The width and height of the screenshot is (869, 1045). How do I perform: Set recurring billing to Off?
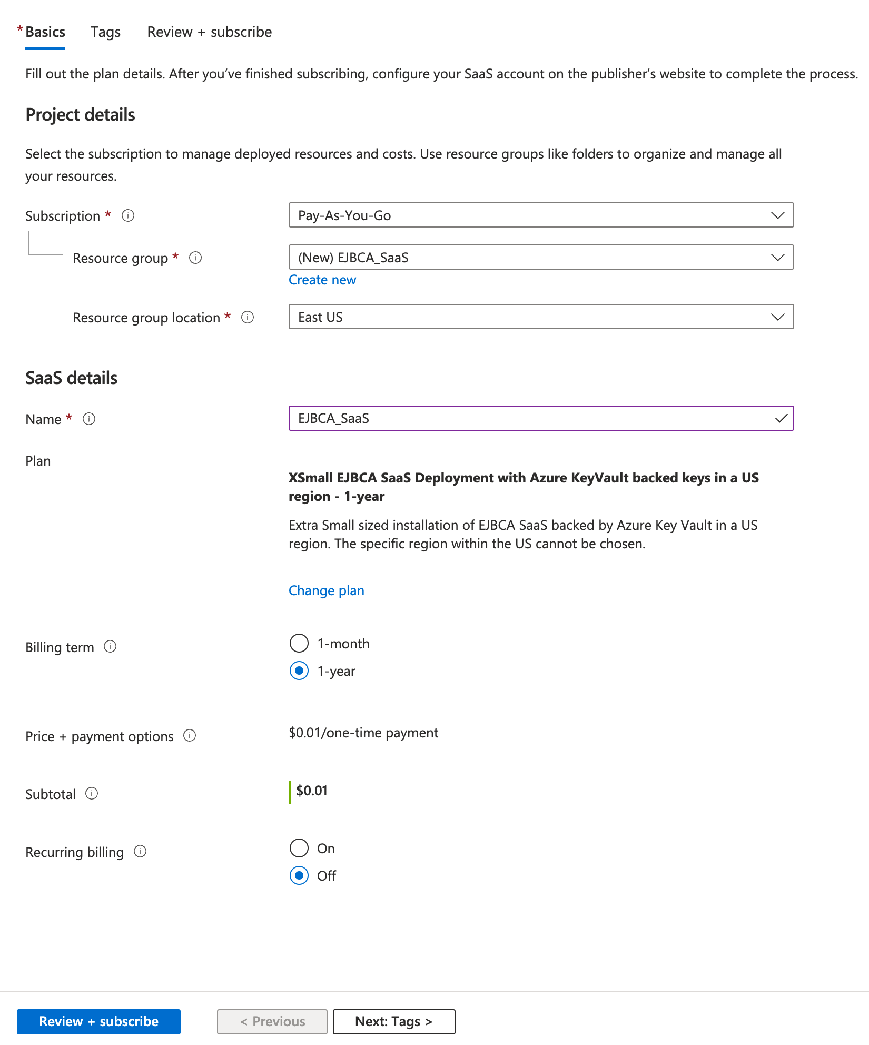pyautogui.click(x=299, y=875)
